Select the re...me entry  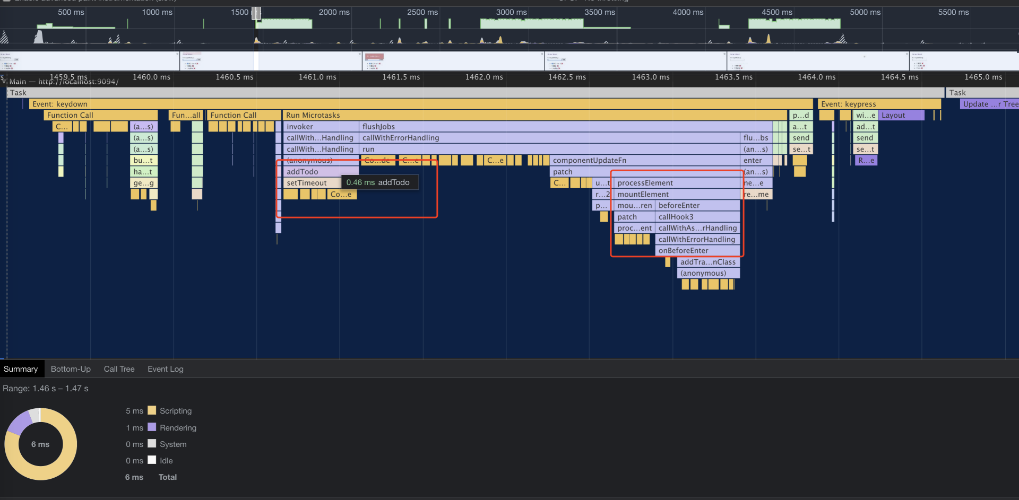click(756, 195)
